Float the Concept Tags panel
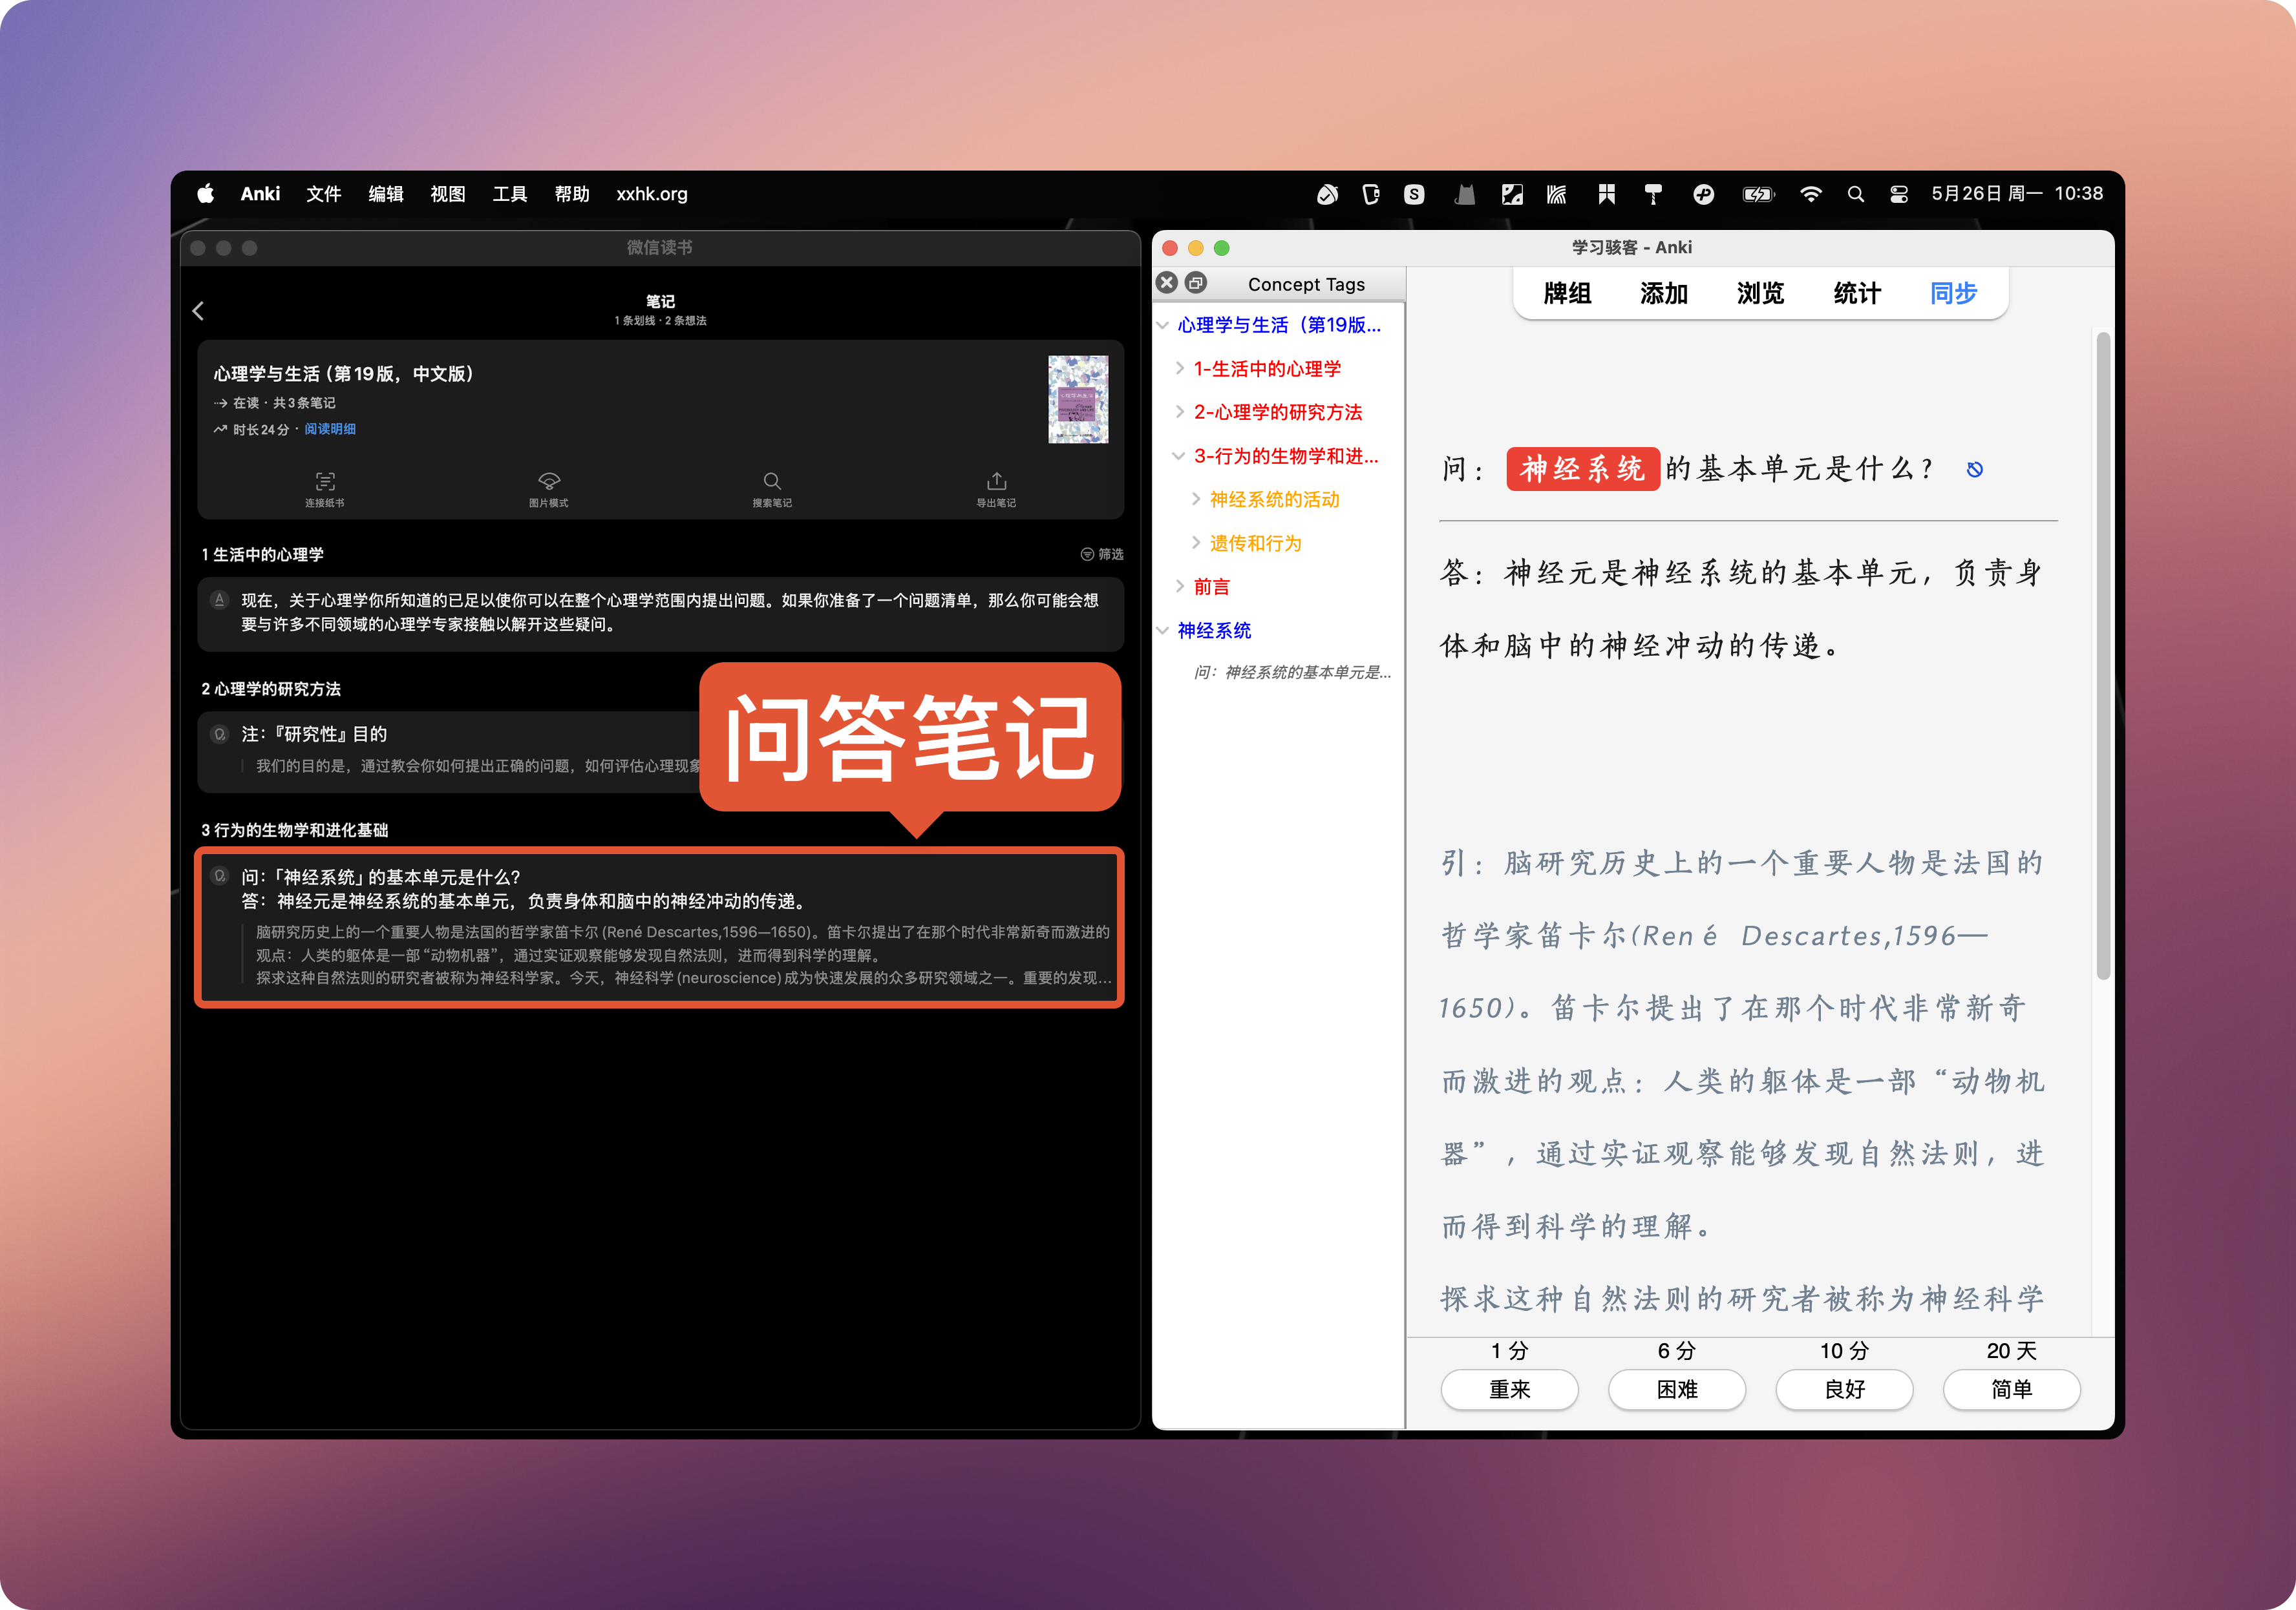The height and width of the screenshot is (1610, 2296). point(1196,283)
